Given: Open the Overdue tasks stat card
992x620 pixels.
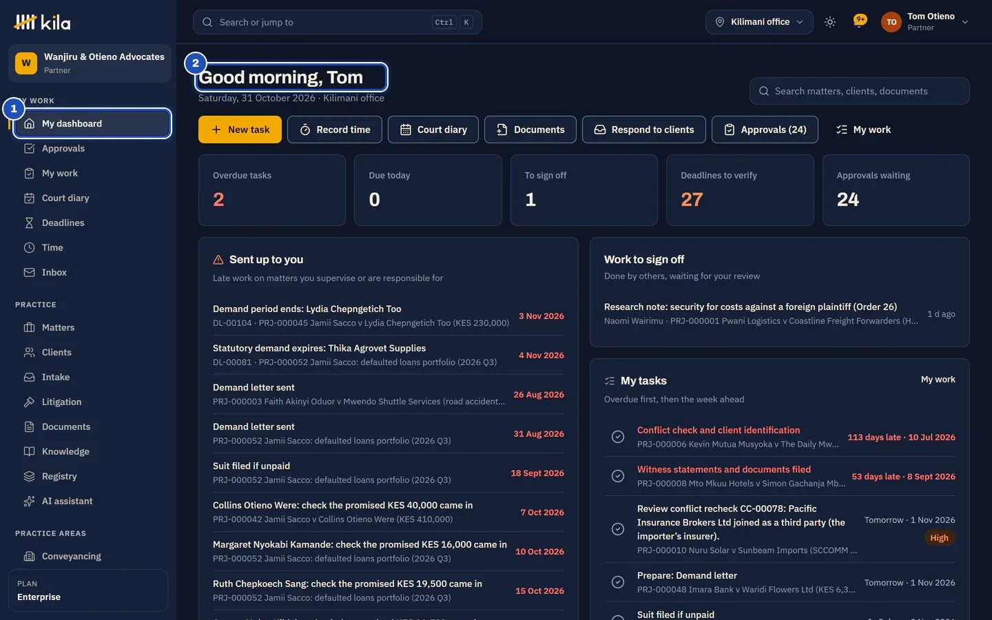Looking at the screenshot, I should coord(272,190).
